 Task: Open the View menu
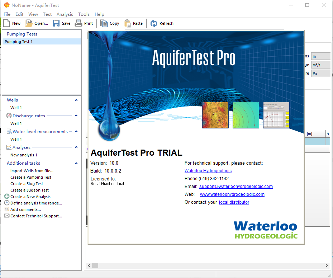[x=33, y=14]
